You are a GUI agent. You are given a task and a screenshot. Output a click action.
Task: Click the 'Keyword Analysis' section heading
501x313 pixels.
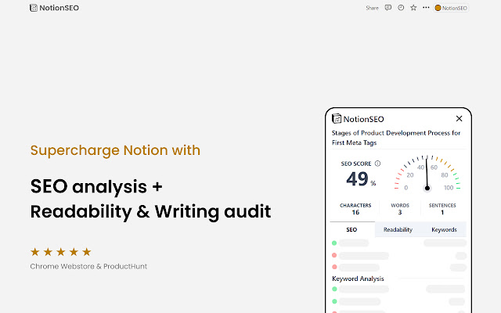point(358,279)
